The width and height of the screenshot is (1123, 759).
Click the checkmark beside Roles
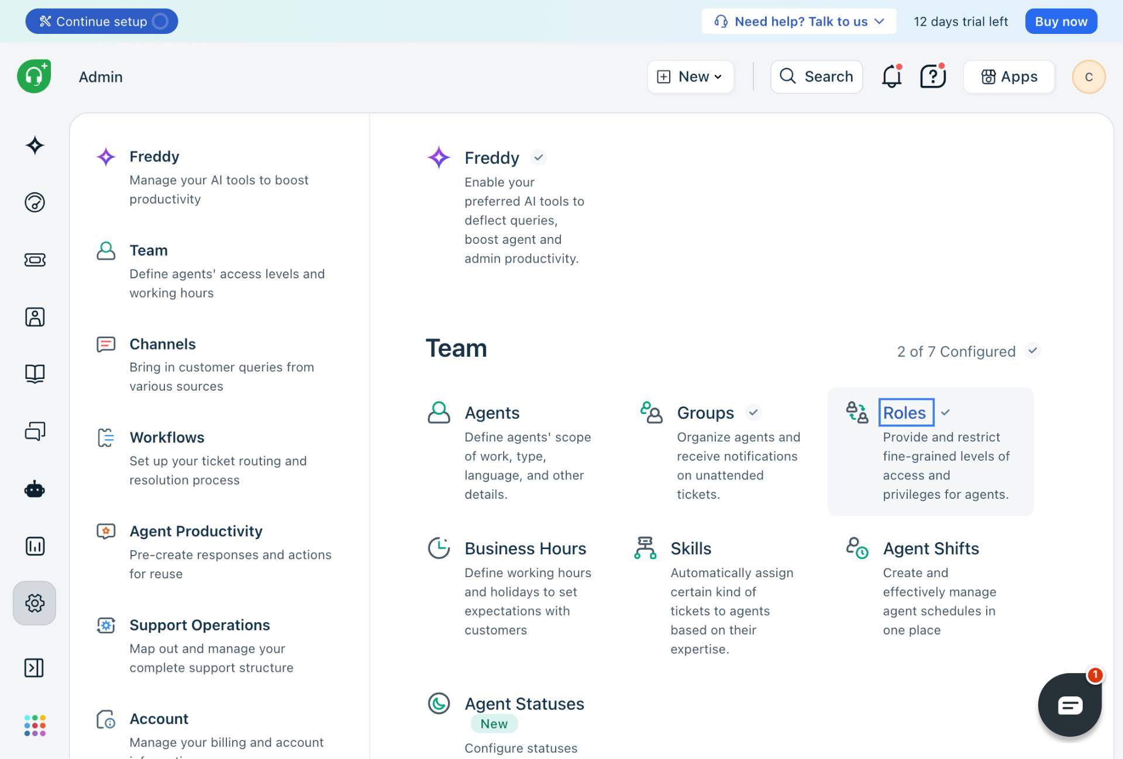(945, 412)
